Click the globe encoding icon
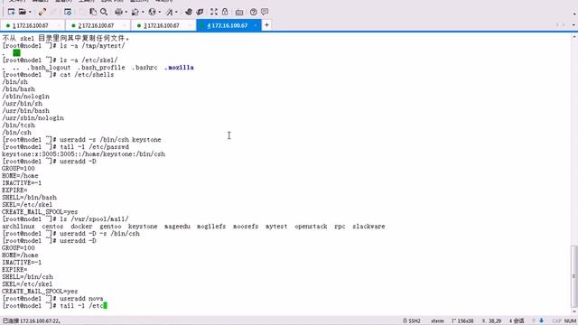Screen dimensions: 578x325 pyautogui.click(x=152, y=12)
